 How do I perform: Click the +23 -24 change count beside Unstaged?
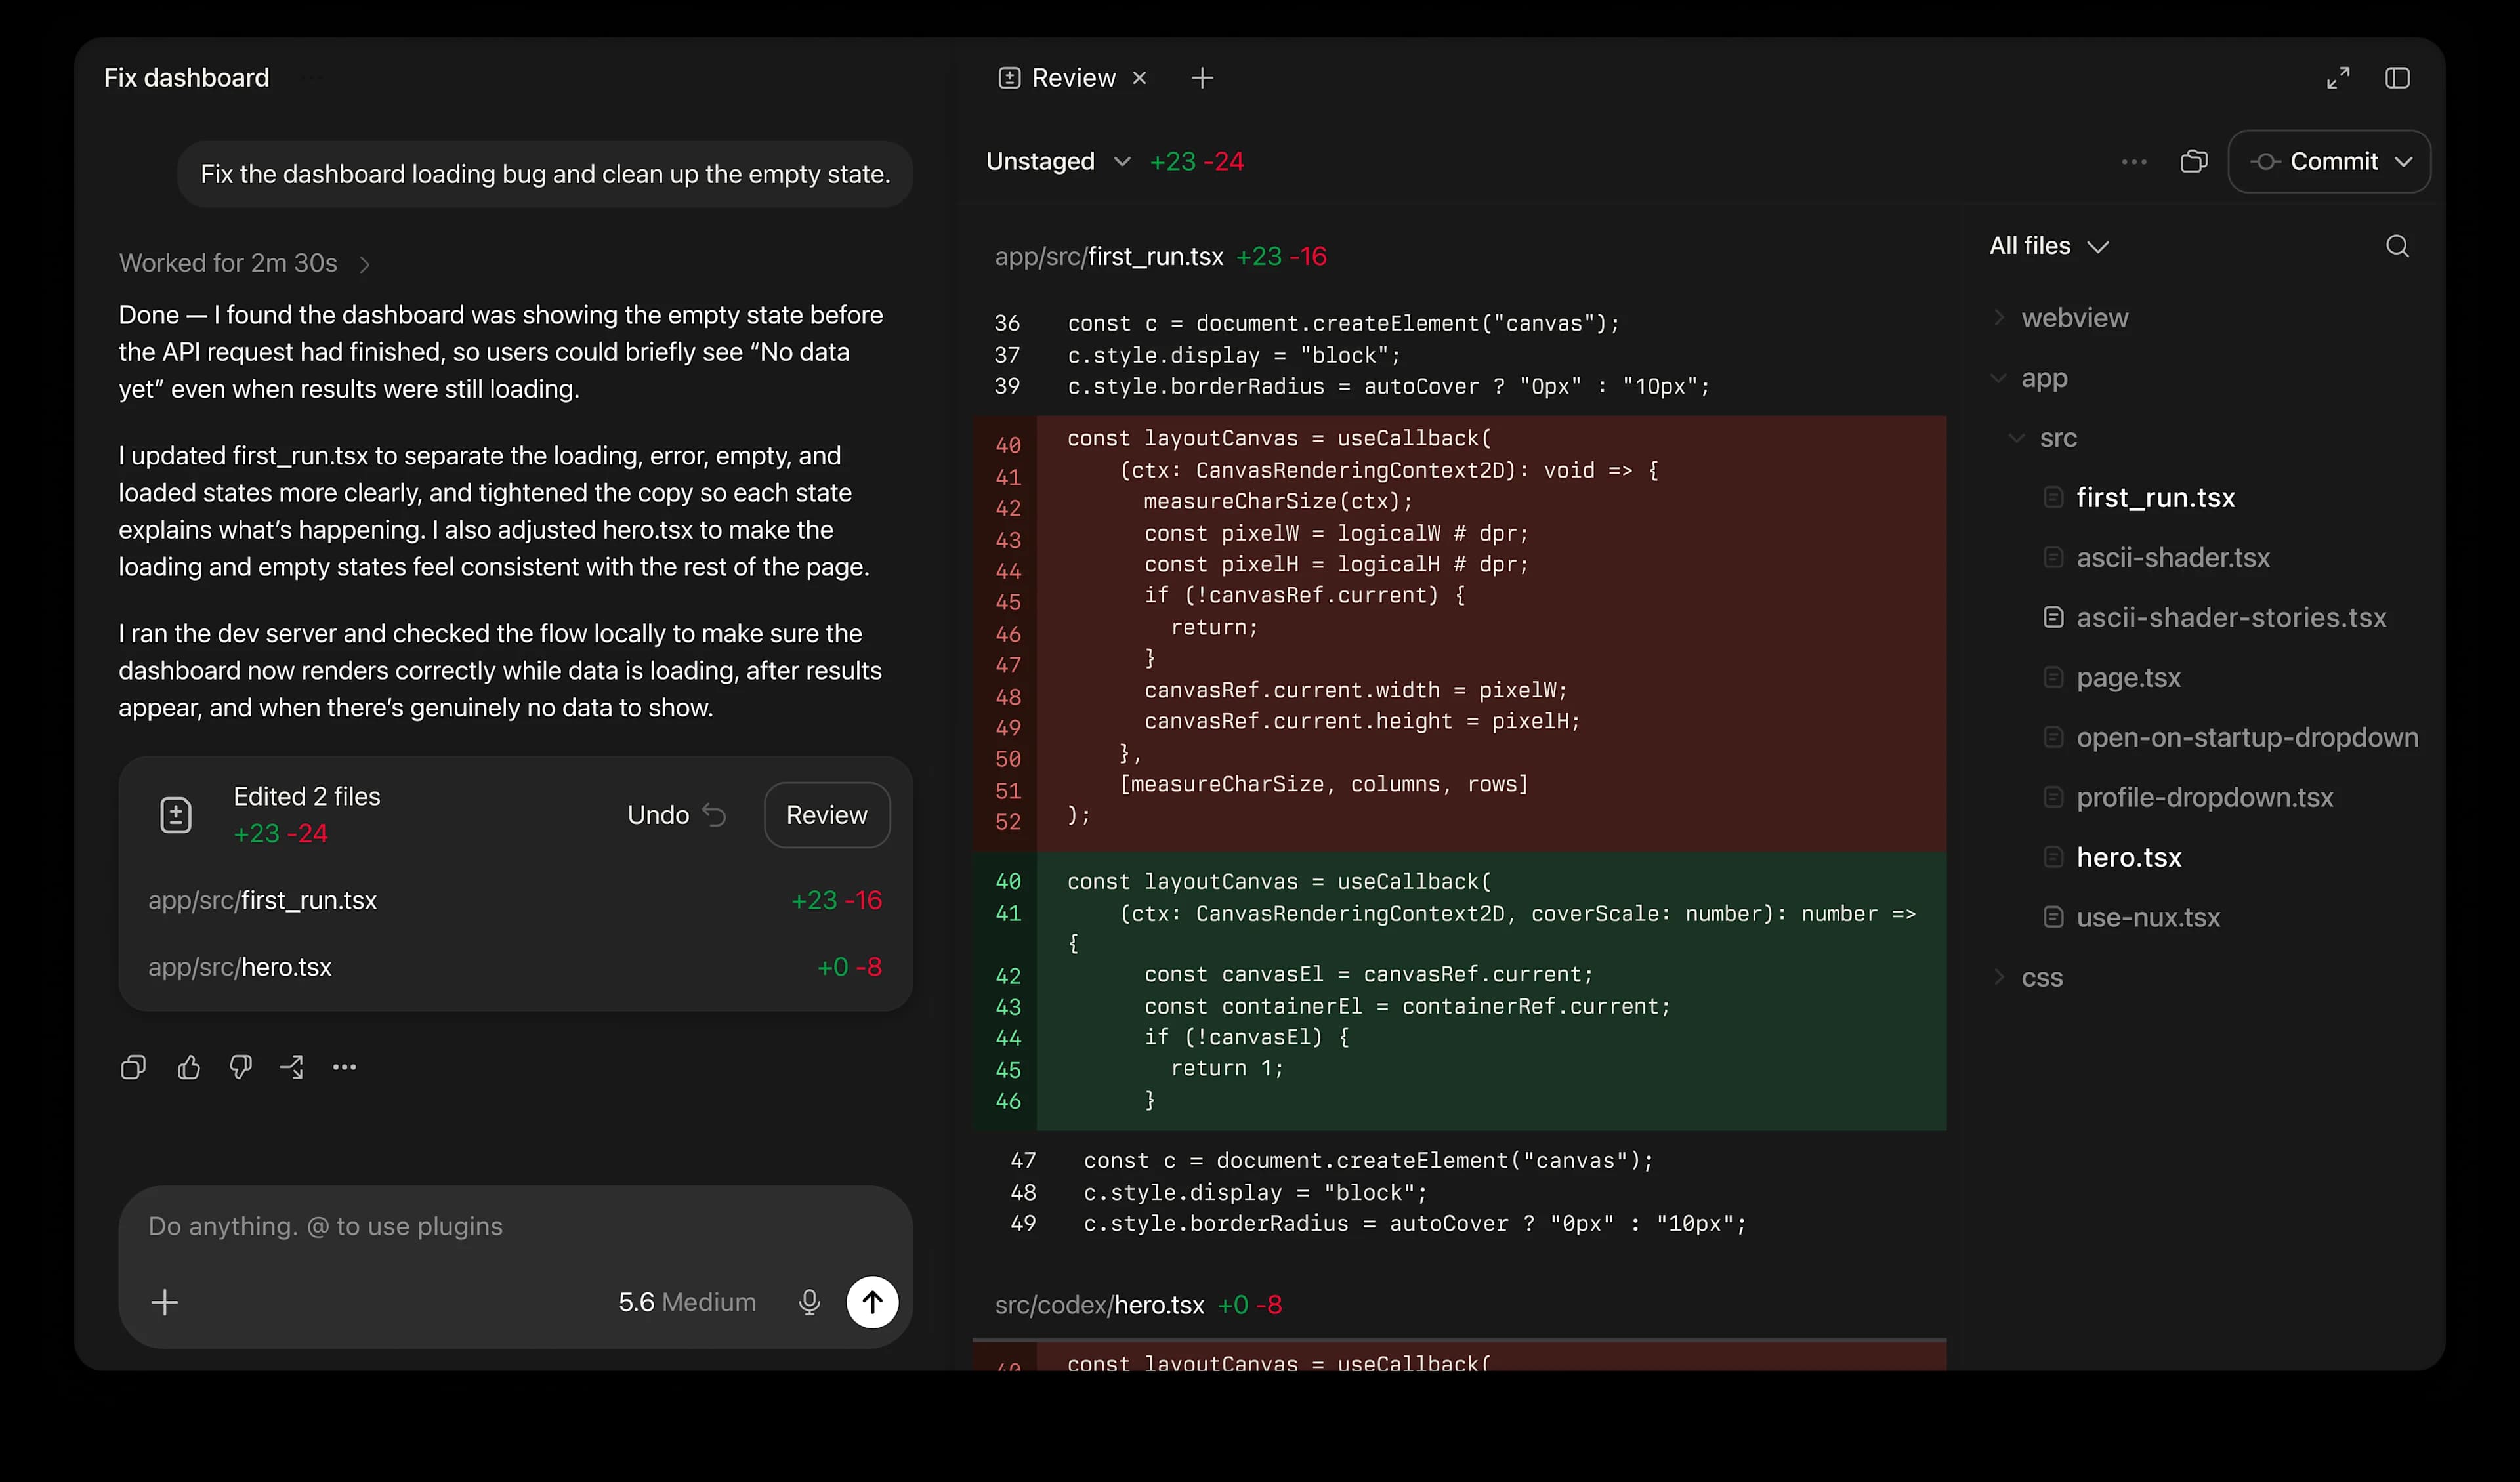pyautogui.click(x=1197, y=162)
